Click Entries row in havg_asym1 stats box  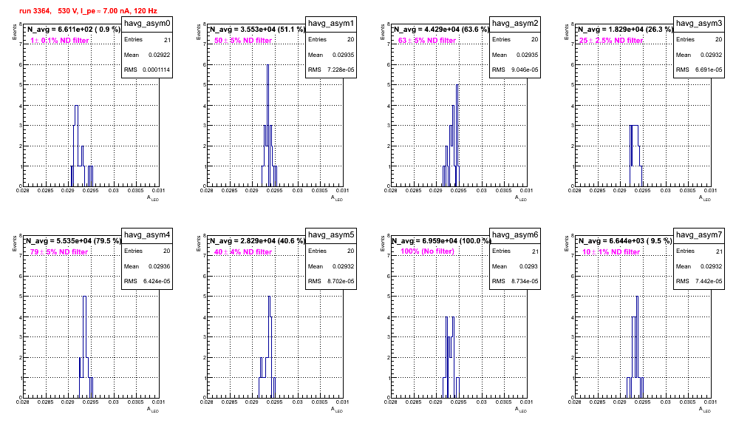click(x=331, y=39)
